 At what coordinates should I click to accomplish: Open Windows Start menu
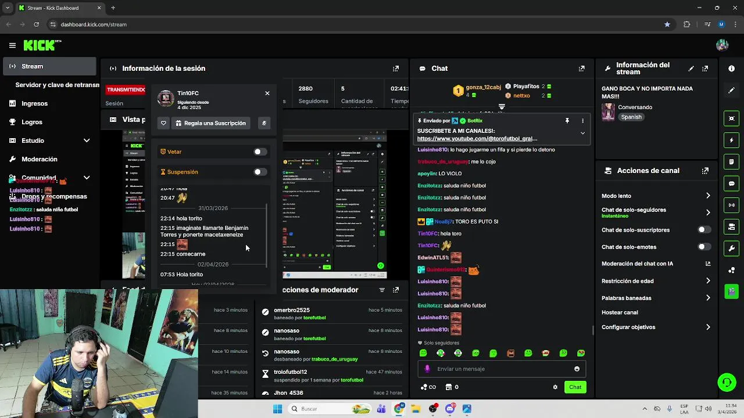point(277,409)
